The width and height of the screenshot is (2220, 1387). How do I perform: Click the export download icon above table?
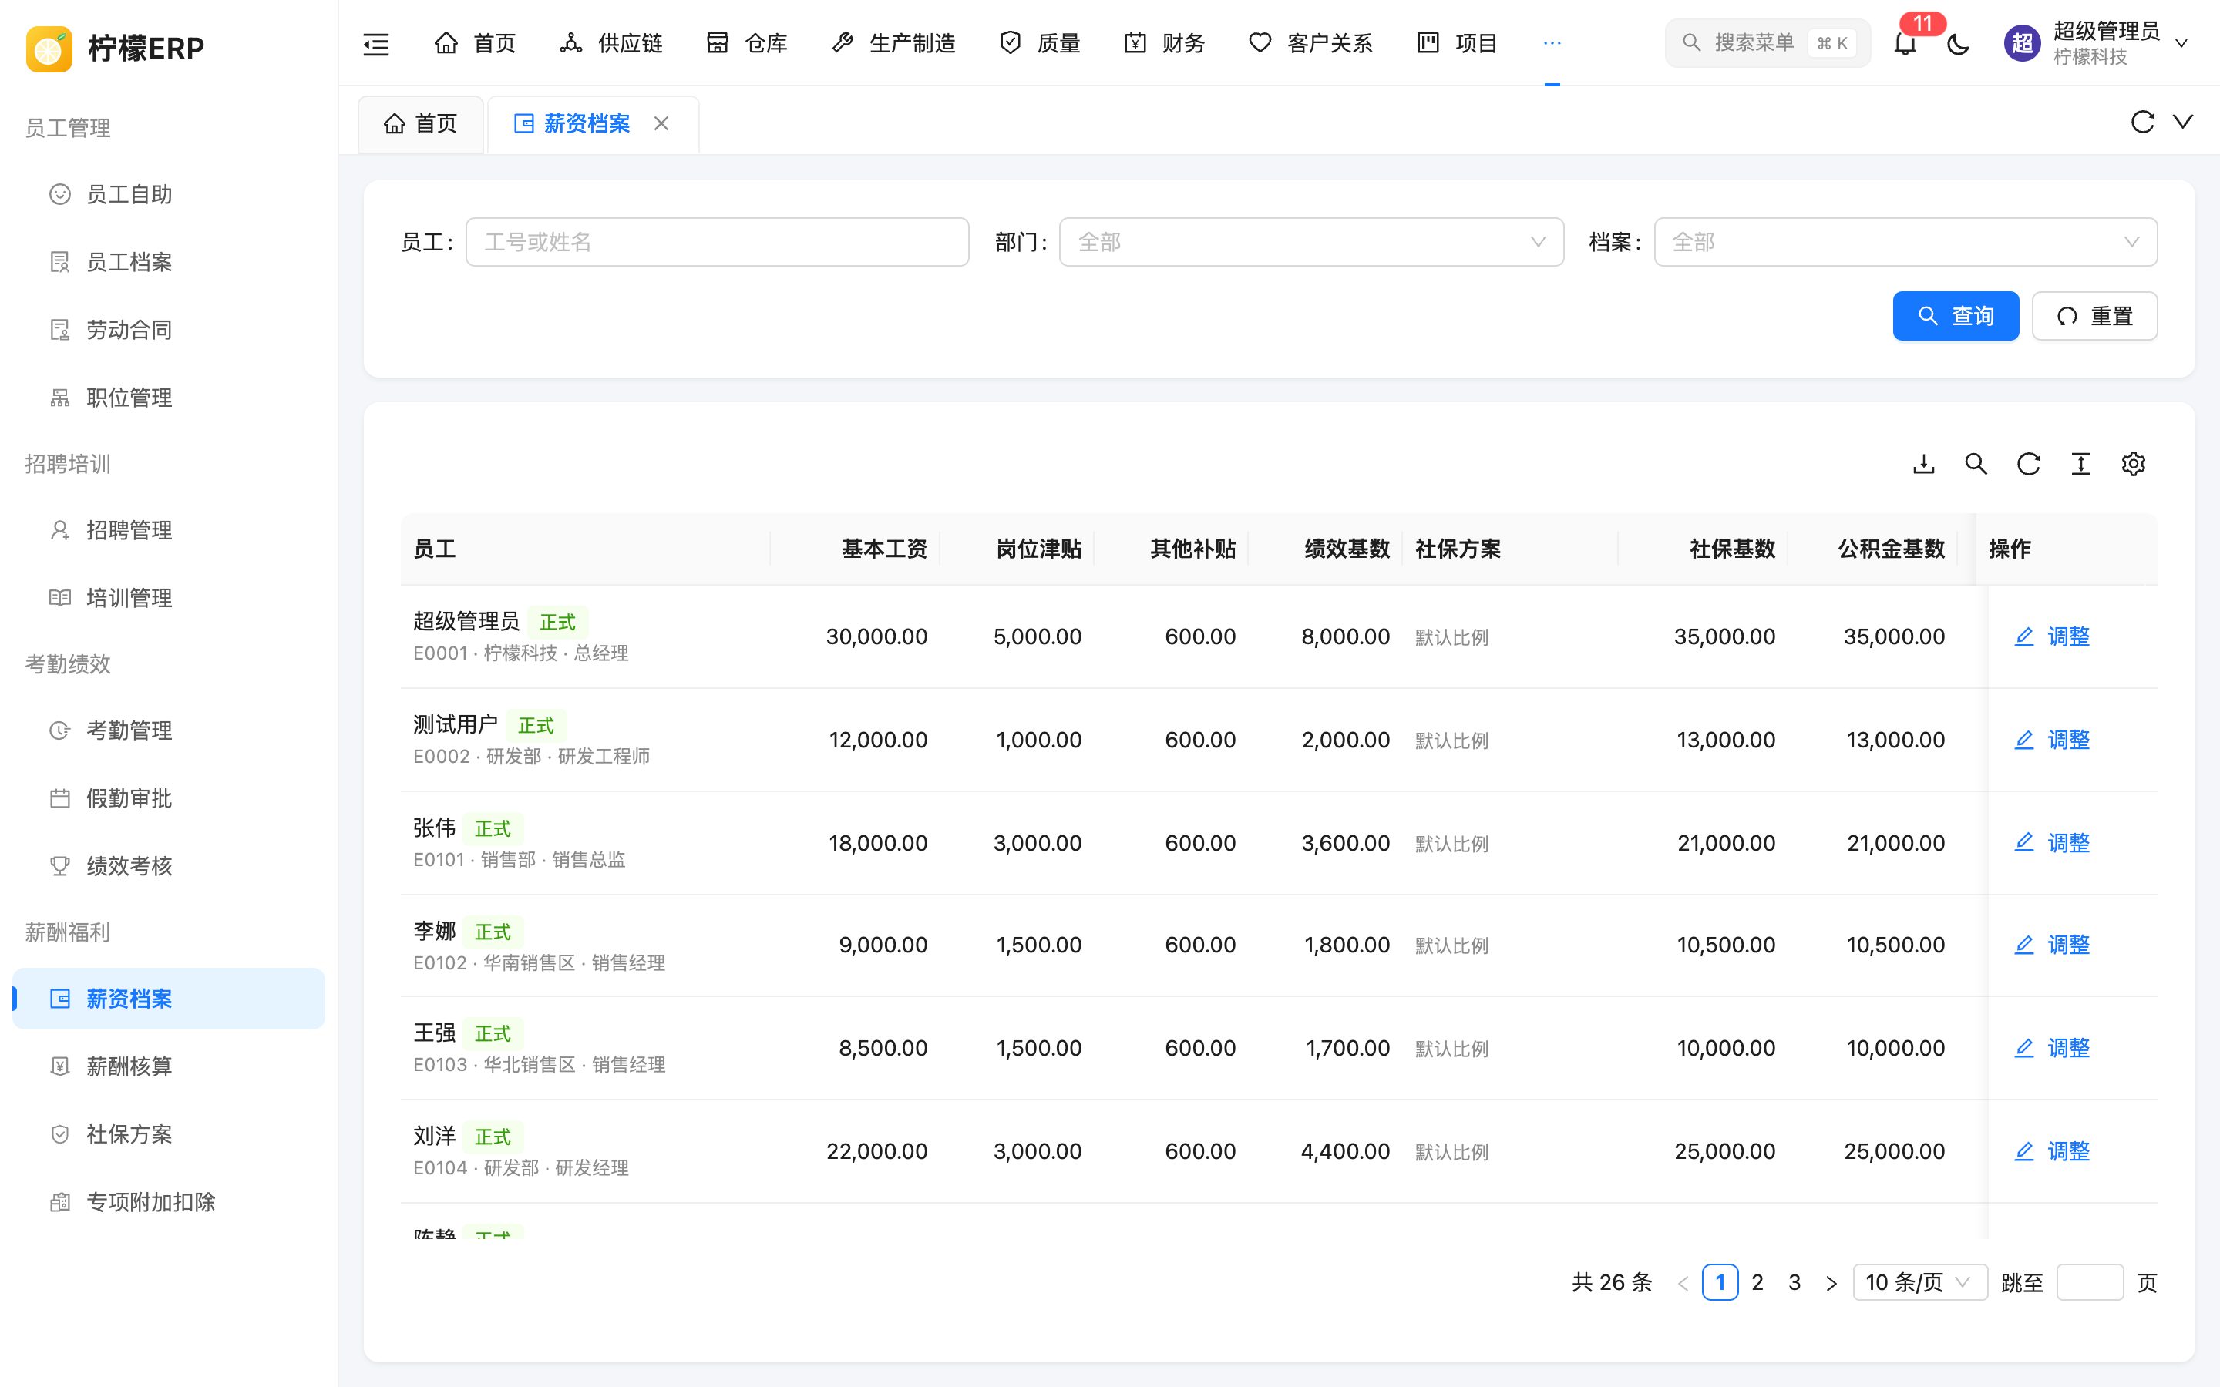[1924, 464]
